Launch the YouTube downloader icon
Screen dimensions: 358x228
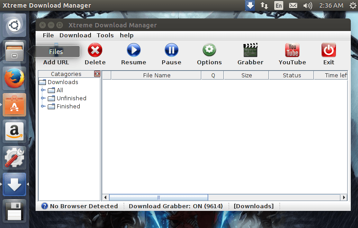coord(292,50)
